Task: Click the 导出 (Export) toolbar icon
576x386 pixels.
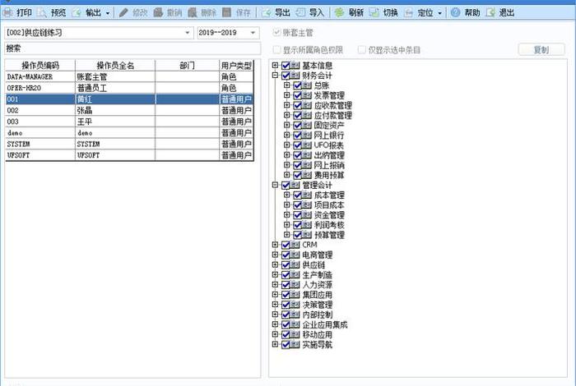Action: 266,13
